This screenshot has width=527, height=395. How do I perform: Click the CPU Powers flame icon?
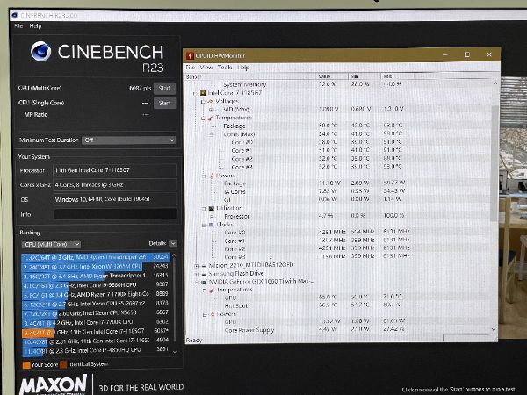pyautogui.click(x=212, y=176)
